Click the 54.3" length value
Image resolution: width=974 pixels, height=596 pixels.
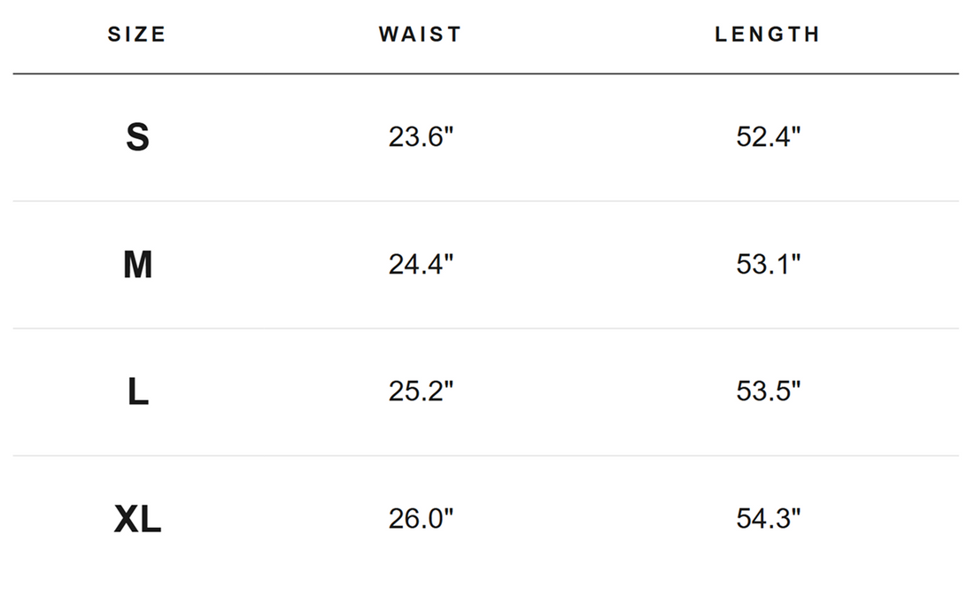point(768,519)
